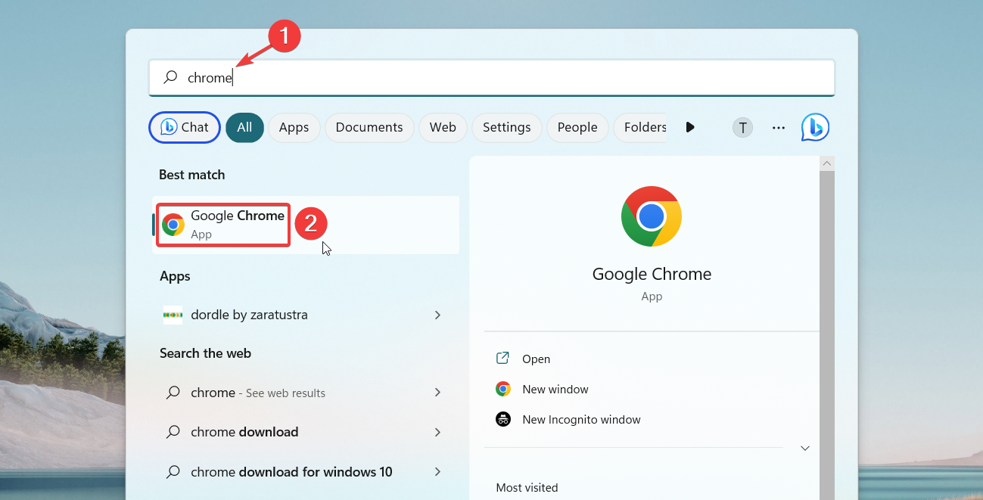Launch Chrome in a New window

tap(555, 389)
